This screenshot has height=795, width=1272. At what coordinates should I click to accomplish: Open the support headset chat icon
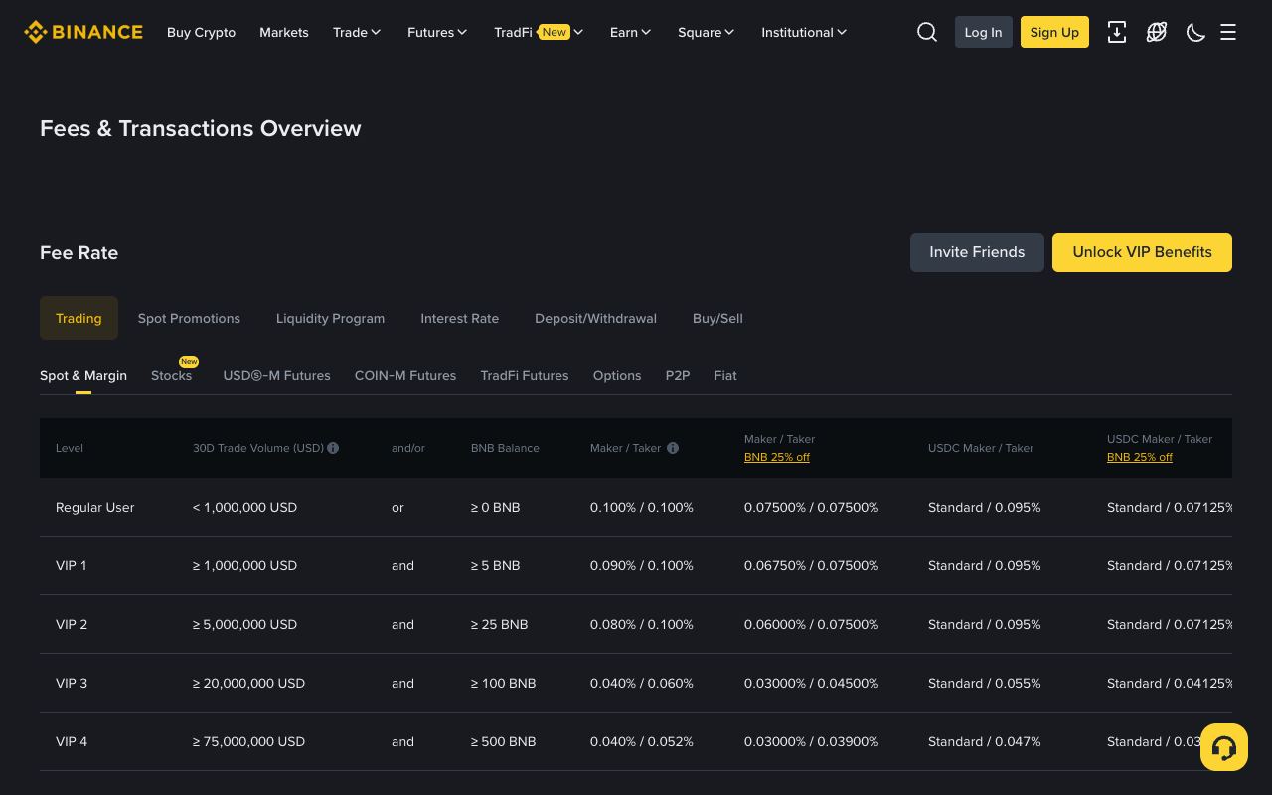point(1224,747)
